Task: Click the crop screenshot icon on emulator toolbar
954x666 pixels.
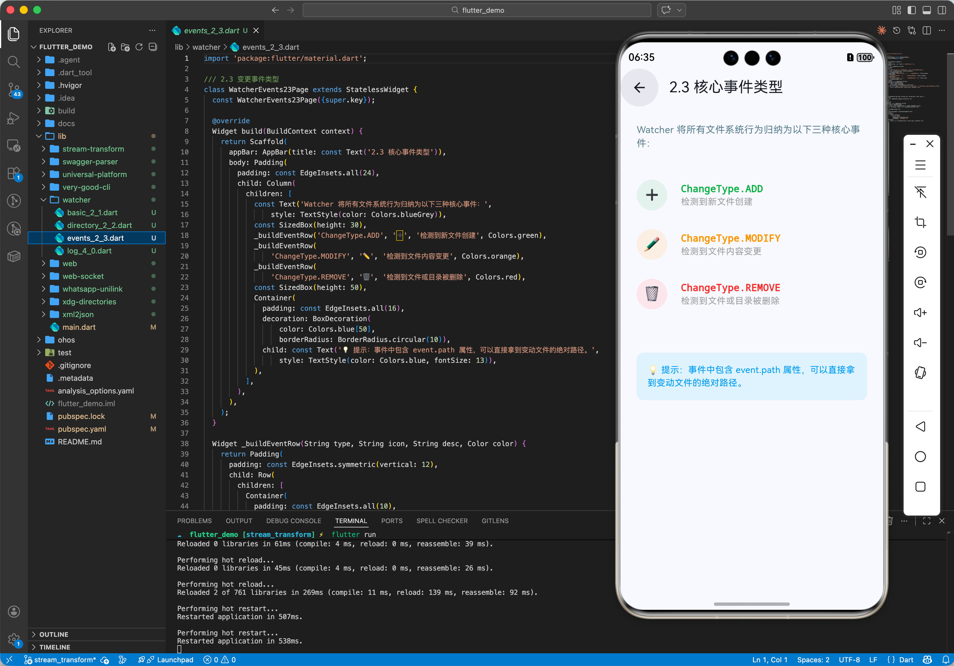Action: point(920,222)
